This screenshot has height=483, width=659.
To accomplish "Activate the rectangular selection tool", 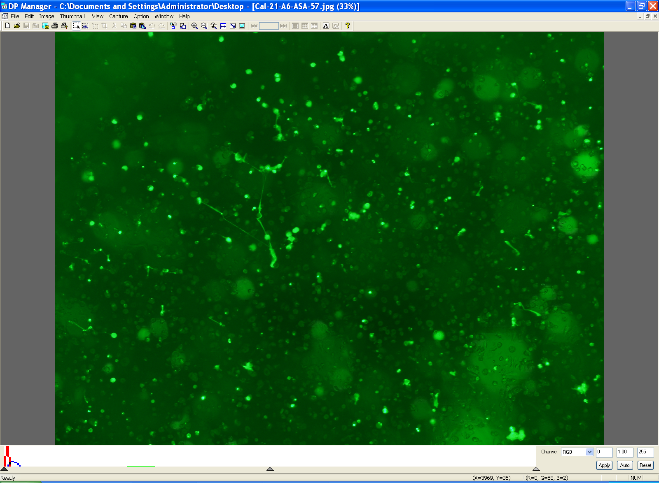I will point(76,26).
